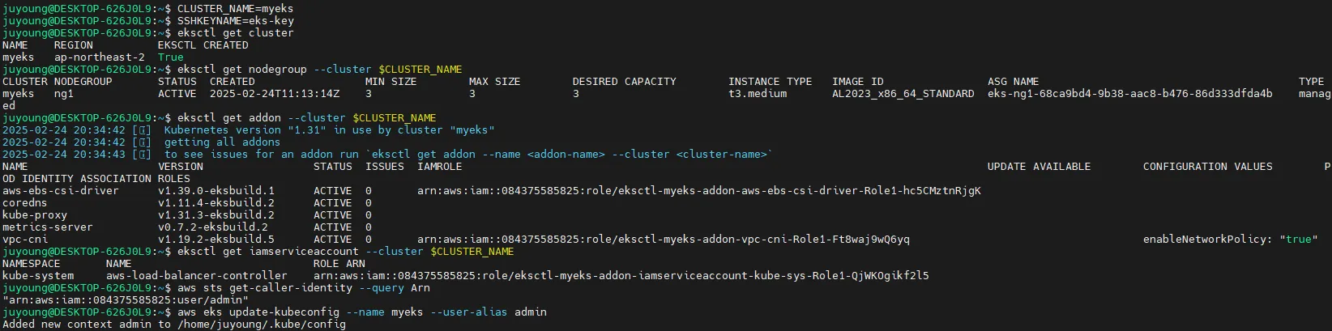This screenshot has width=1332, height=331.
Task: Select the addon name "kube-proxy"
Action: point(35,215)
